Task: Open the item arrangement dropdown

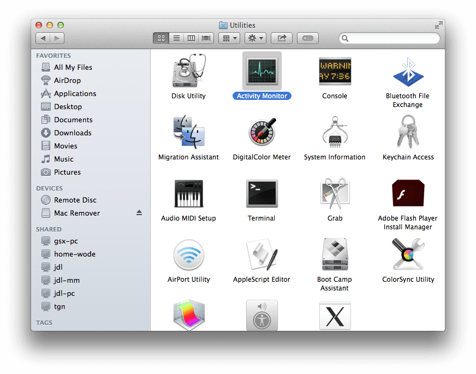Action: pos(229,38)
